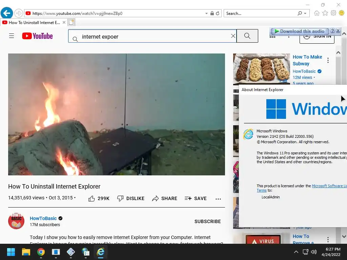Open the address bar autocomplete dropdown arrow
Screen dimensions: 347x260
[x=206, y=14]
